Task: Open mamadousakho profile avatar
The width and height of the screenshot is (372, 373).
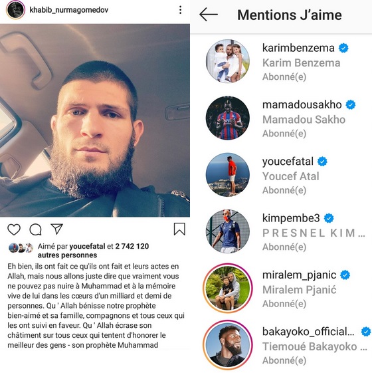Action: click(x=228, y=118)
